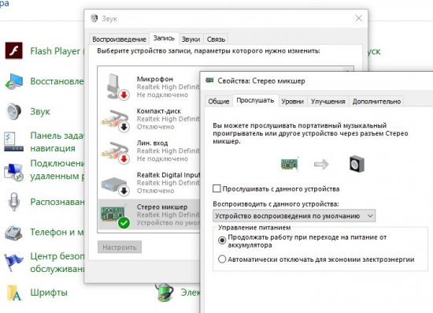Open Панель задач и навигация icon

(x=13, y=142)
